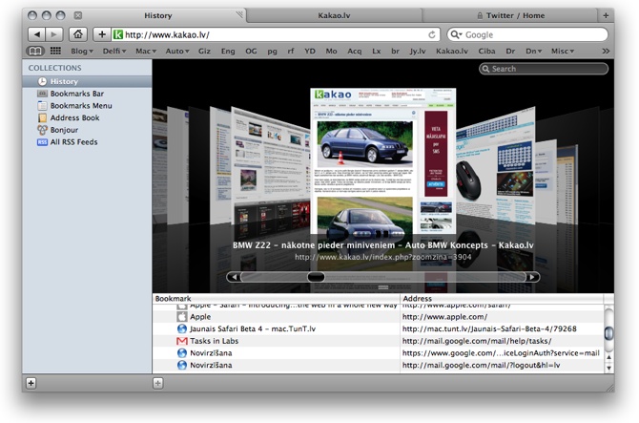
Task: Click the Google search magnifier icon
Action: tap(456, 34)
